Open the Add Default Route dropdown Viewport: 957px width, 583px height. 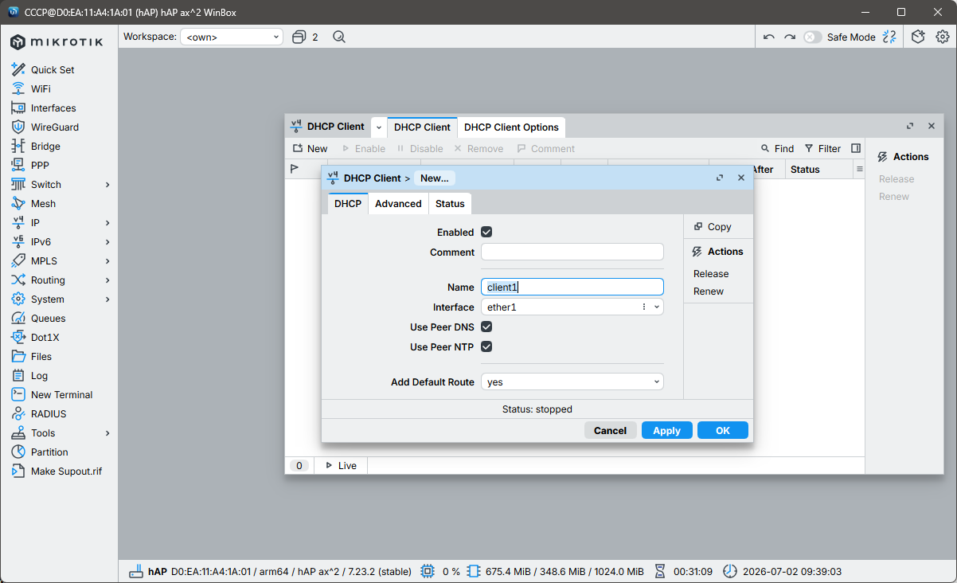pos(572,381)
